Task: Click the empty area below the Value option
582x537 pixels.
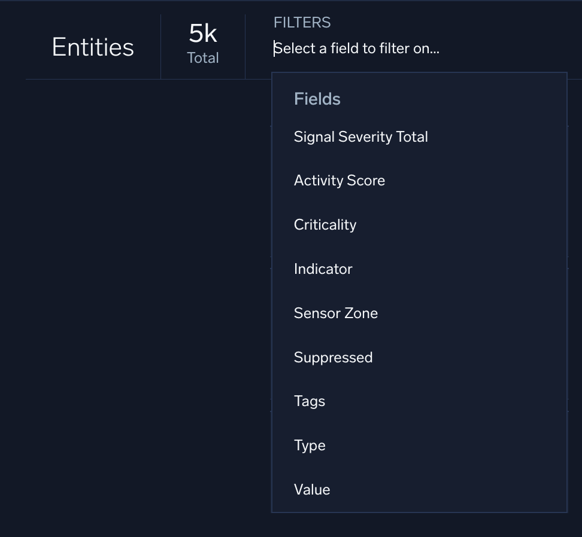Action: coord(419,525)
